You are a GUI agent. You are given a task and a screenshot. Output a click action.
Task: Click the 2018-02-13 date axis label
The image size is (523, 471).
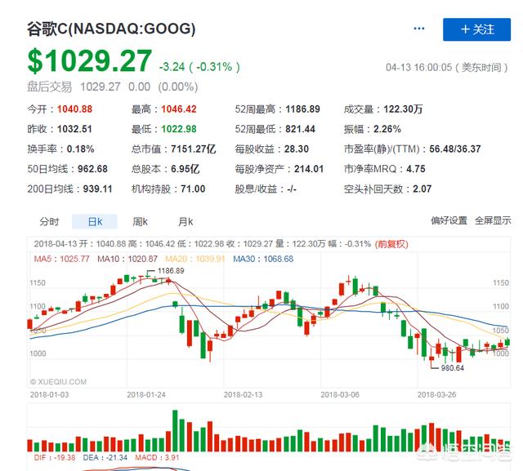point(244,395)
